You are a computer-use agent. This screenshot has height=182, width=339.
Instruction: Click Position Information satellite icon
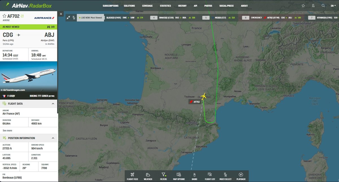point(5,138)
